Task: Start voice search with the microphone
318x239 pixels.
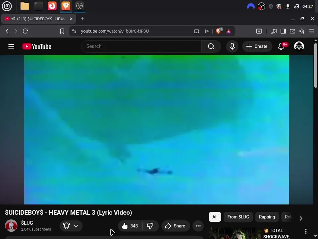Action: 232,46
